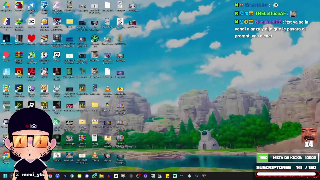
Task: Open the Windows Start menu
Action: point(5,176)
